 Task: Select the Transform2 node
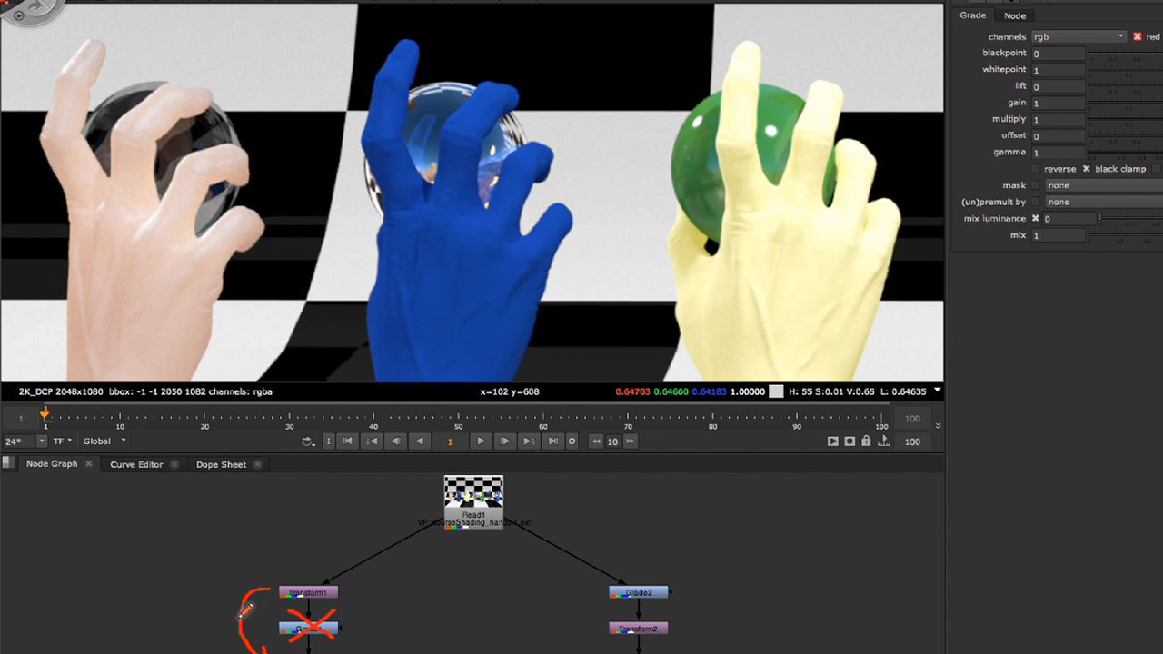[x=639, y=629]
